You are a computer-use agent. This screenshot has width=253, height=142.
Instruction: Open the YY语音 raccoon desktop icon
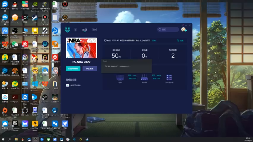click(35, 72)
